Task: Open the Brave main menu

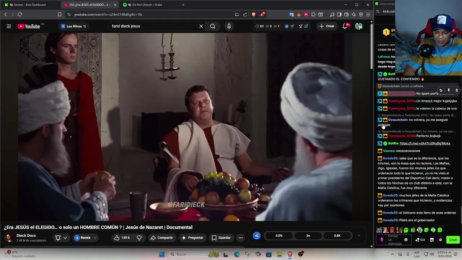Action: click(x=368, y=14)
